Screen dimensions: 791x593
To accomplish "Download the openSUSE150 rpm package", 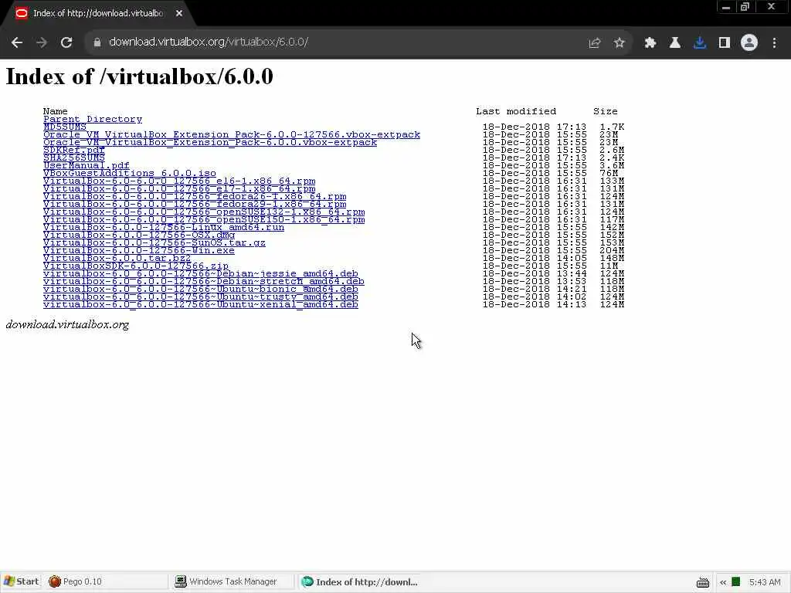I will (x=204, y=219).
